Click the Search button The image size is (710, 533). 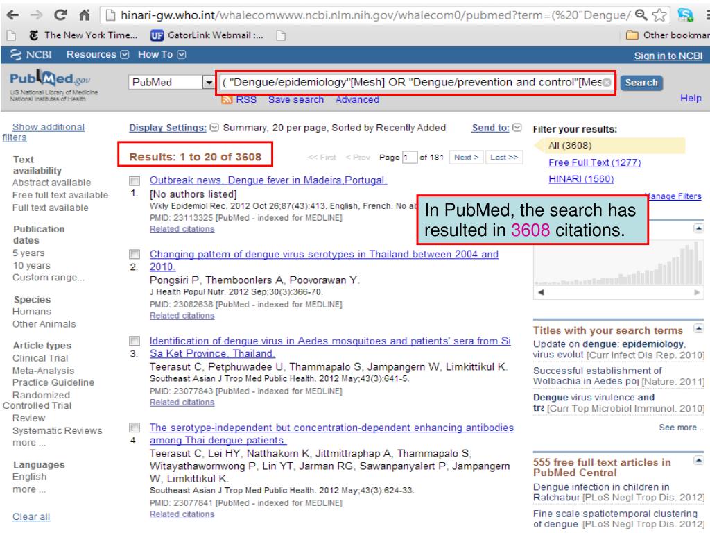641,83
